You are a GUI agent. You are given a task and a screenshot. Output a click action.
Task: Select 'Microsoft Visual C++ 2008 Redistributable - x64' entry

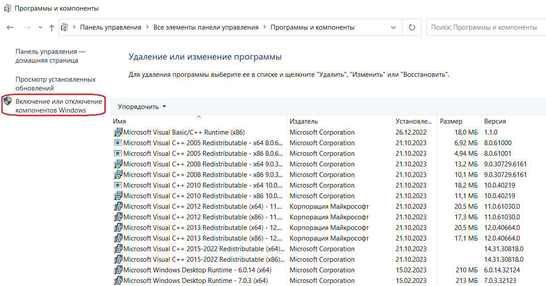203,164
